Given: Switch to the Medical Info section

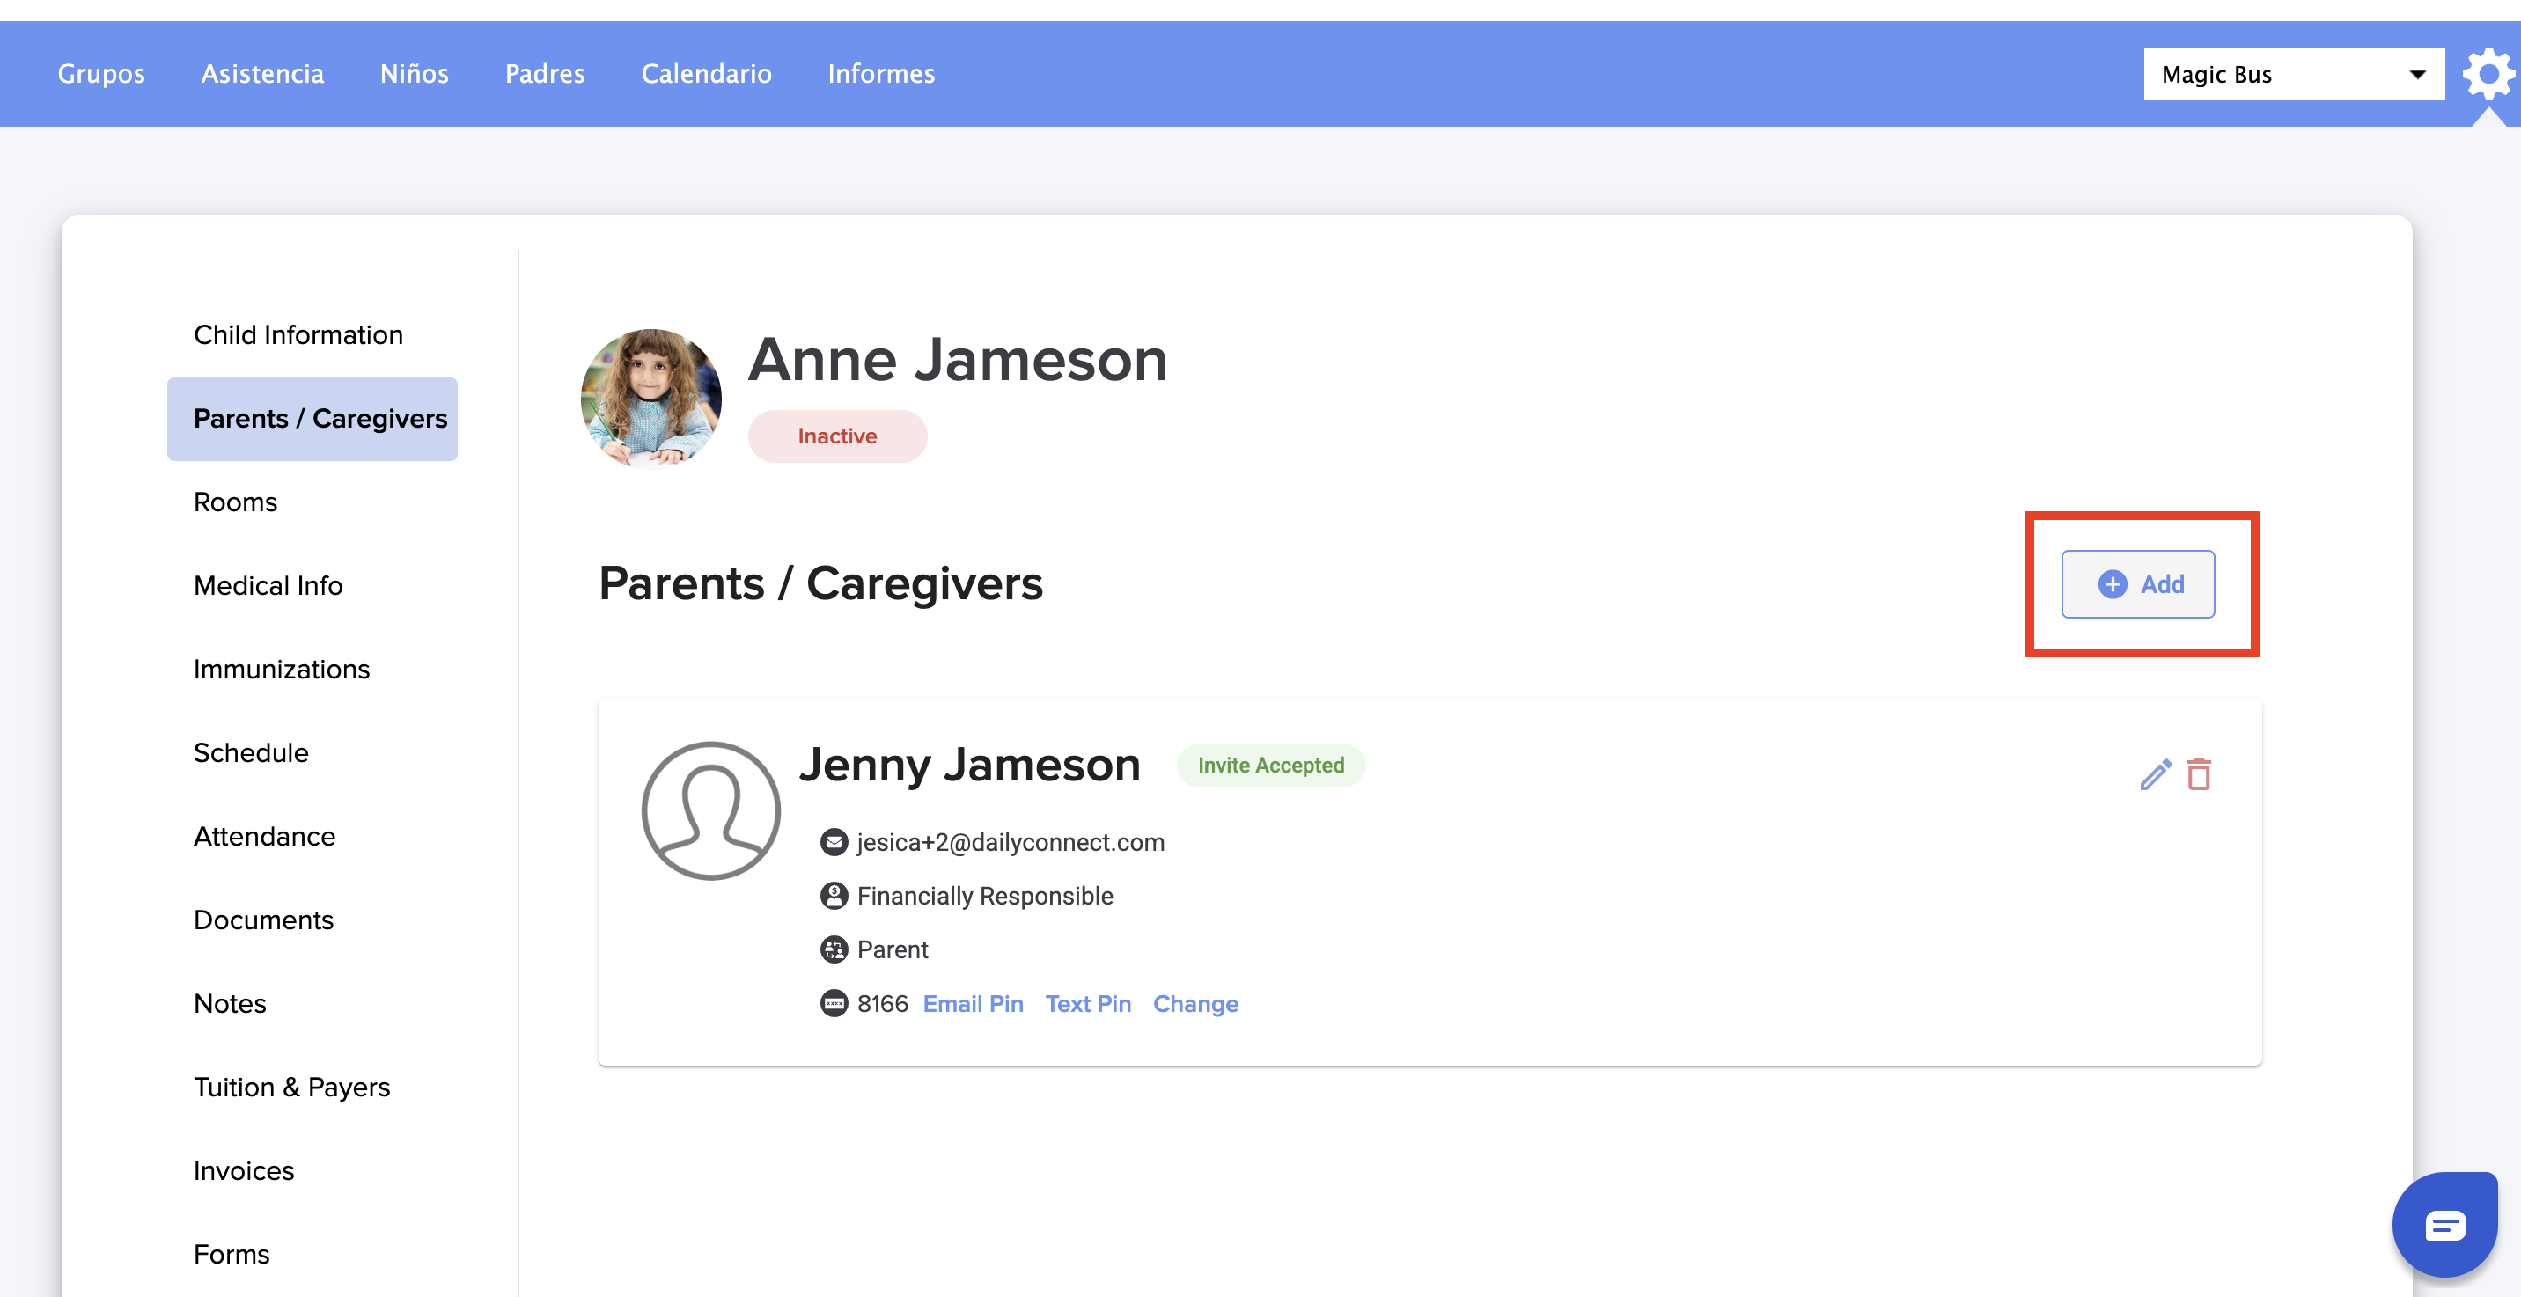Looking at the screenshot, I should point(268,585).
